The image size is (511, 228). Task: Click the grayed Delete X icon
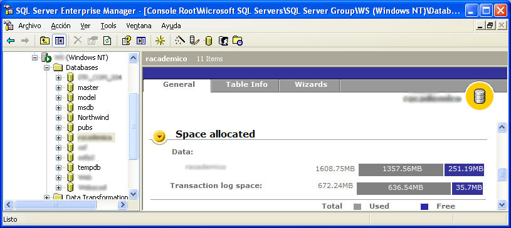(x=78, y=41)
